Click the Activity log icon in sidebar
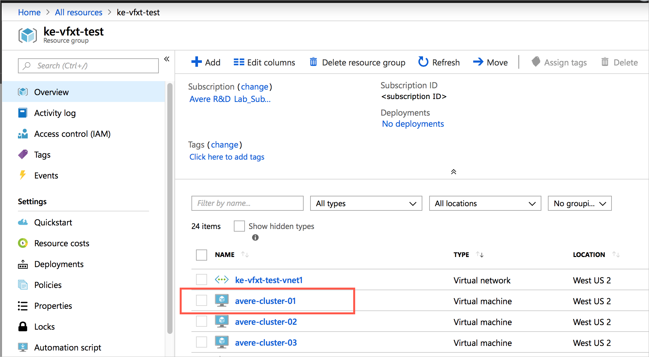The height and width of the screenshot is (357, 649). pos(24,113)
